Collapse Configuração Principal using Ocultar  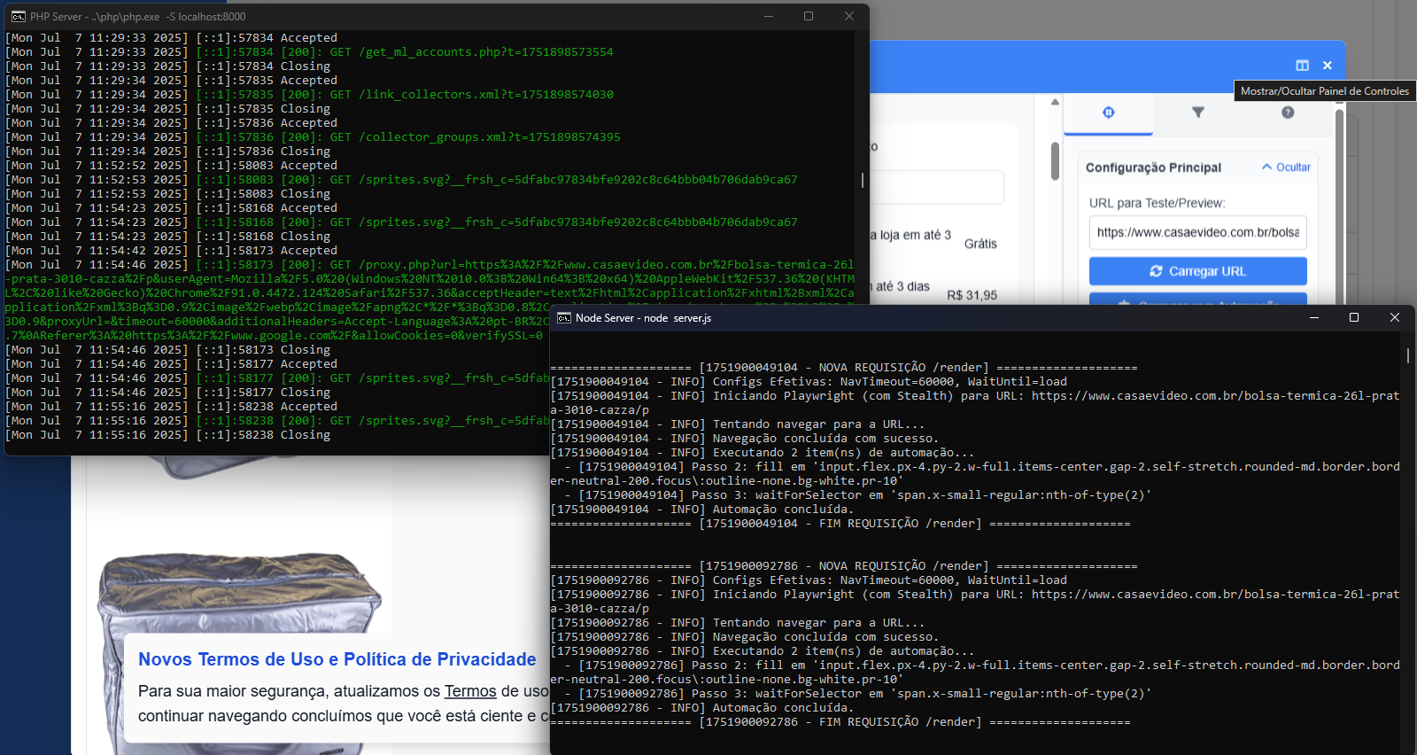tap(1286, 167)
